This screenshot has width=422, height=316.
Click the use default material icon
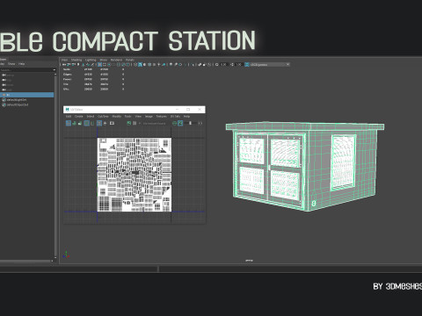point(144,64)
